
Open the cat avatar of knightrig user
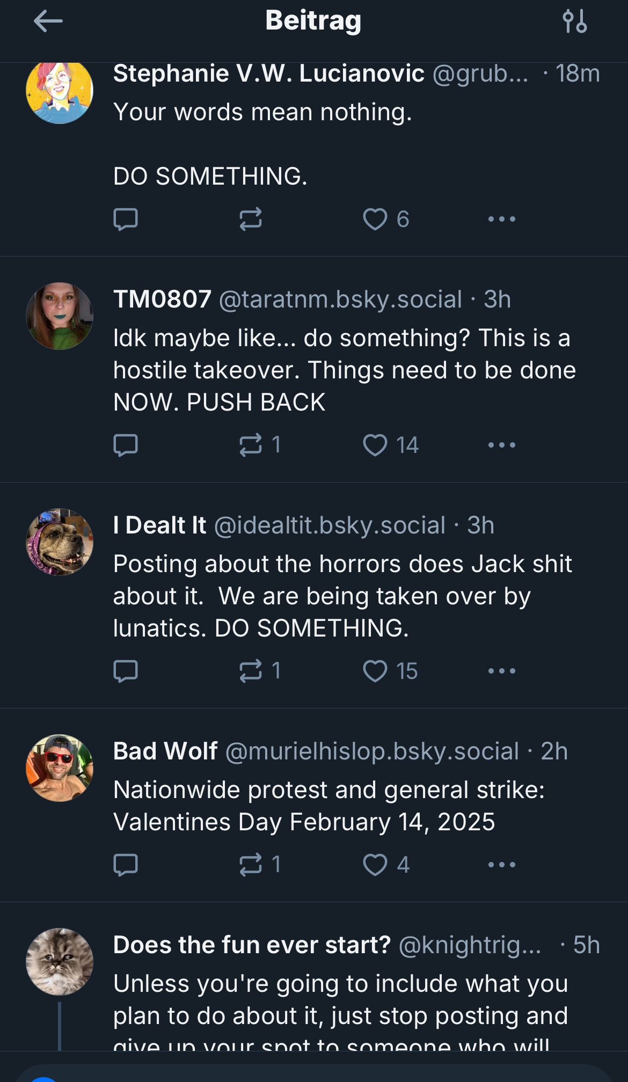click(60, 962)
